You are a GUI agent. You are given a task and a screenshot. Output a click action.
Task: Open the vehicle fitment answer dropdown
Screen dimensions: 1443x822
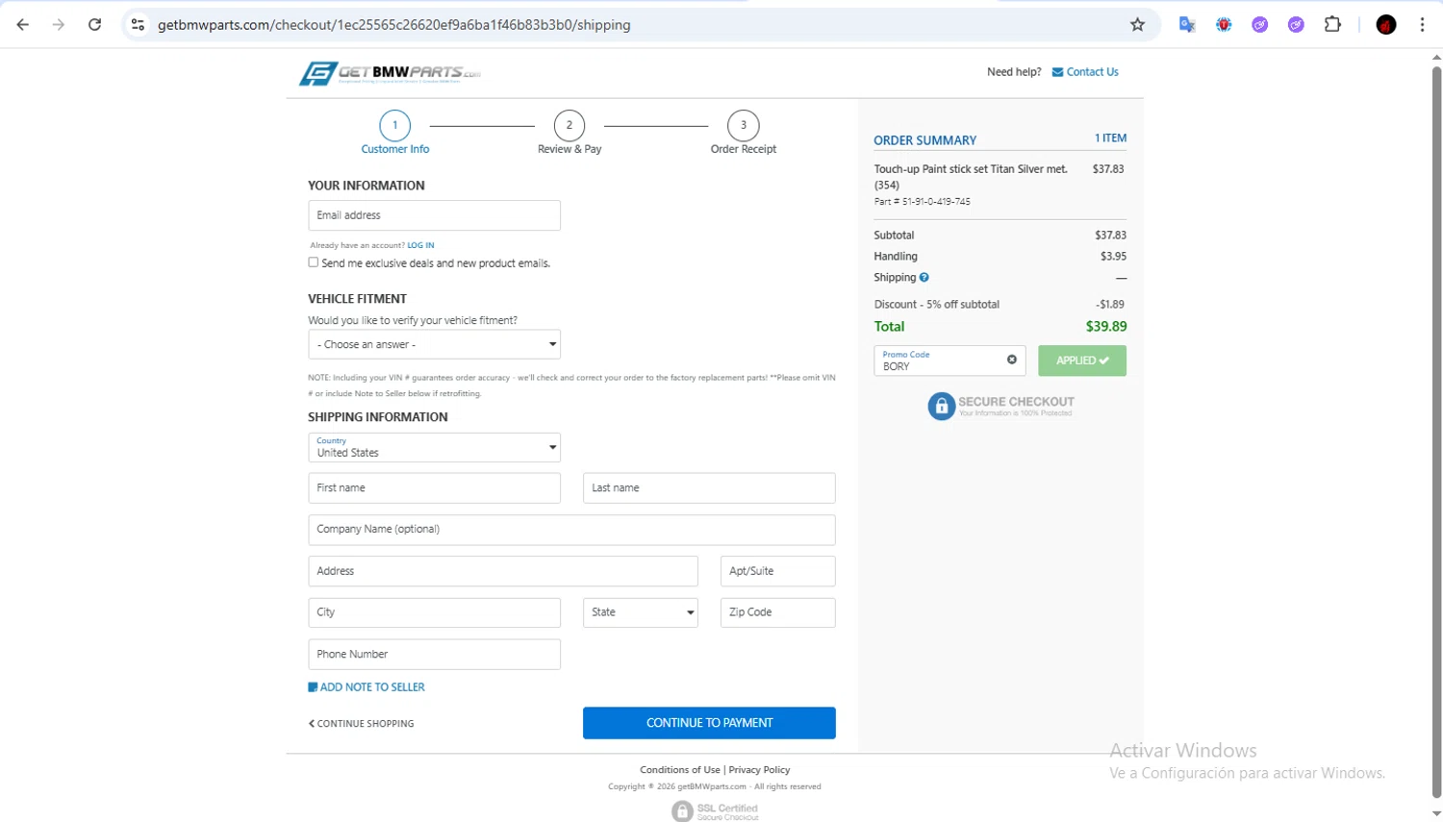[434, 344]
